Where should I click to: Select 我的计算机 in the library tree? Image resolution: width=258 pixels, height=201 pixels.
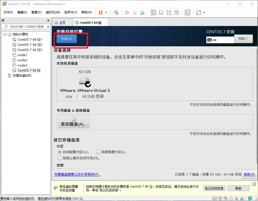point(20,34)
